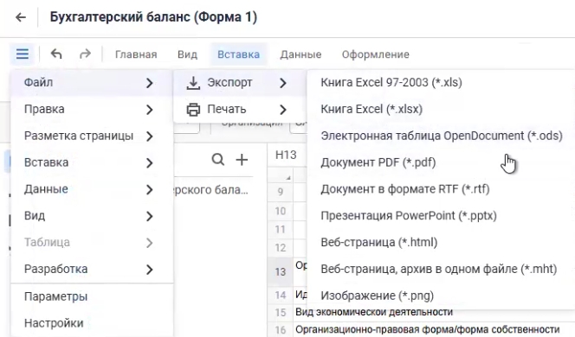Select row header 13
575x337 pixels.
pyautogui.click(x=281, y=272)
